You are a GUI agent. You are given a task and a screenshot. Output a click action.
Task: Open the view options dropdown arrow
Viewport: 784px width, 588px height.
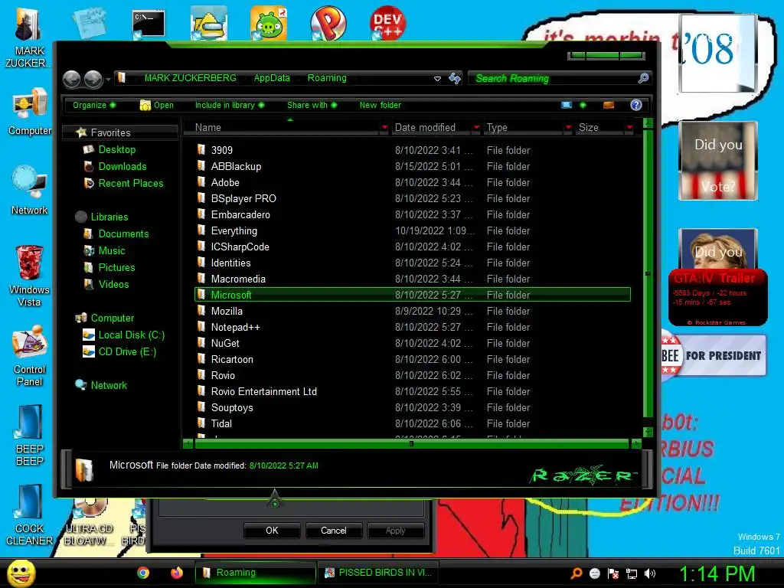pyautogui.click(x=583, y=105)
